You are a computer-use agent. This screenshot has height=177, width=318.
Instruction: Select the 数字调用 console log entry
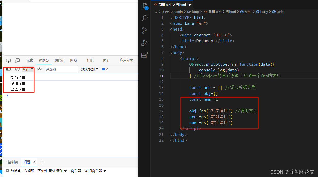(18, 90)
